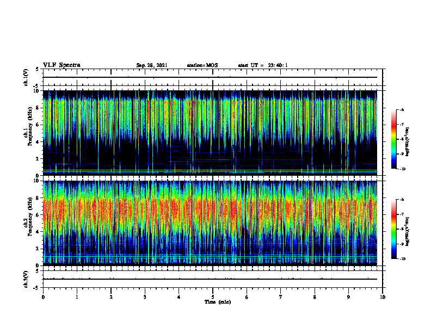The height and width of the screenshot is (333, 431).
Task: Click the "4" kHz tick of ch.2 spectrogram
Action: pyautogui.click(x=38, y=232)
